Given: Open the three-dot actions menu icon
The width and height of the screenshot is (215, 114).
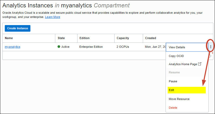Looking at the screenshot, I should click(x=211, y=47).
